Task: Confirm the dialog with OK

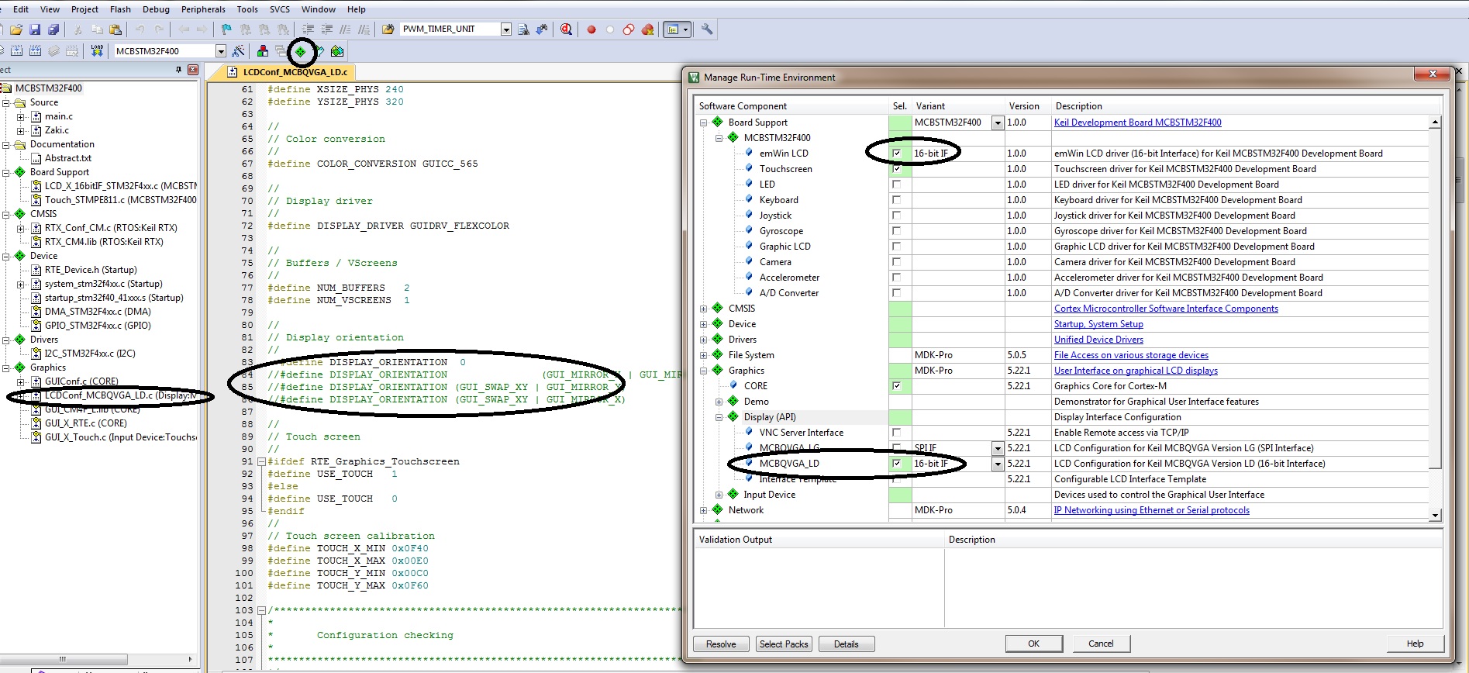Action: point(1033,644)
